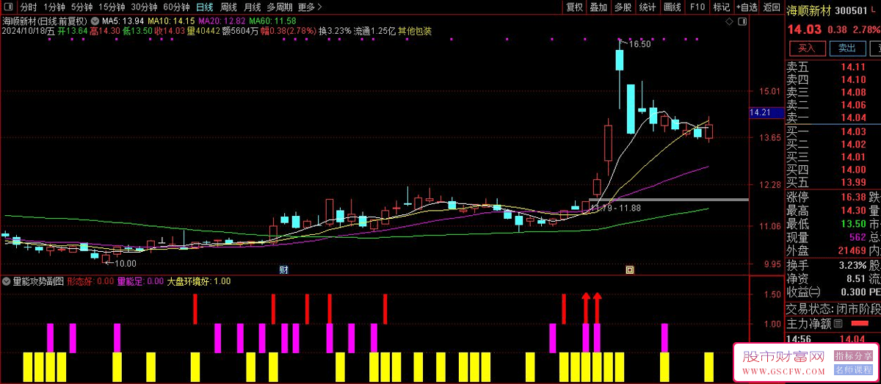
Task: Switch to 分时 intraday chart
Action: coord(29,7)
